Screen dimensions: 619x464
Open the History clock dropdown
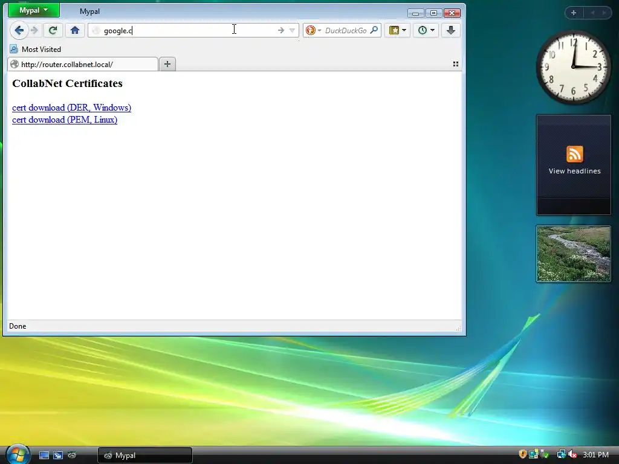coord(426,30)
